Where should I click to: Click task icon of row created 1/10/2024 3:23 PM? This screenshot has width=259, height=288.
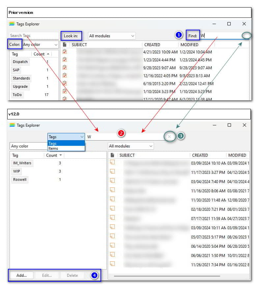[x=65, y=91]
